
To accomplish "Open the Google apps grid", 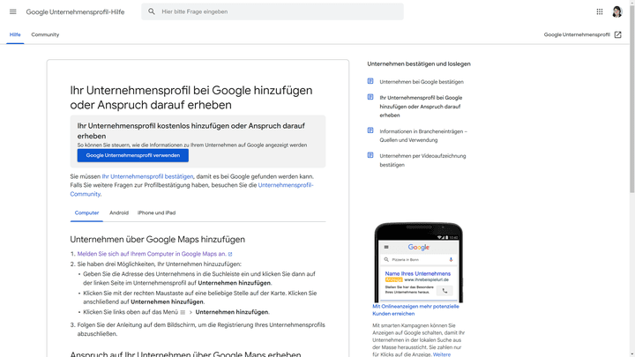I will click(x=600, y=11).
